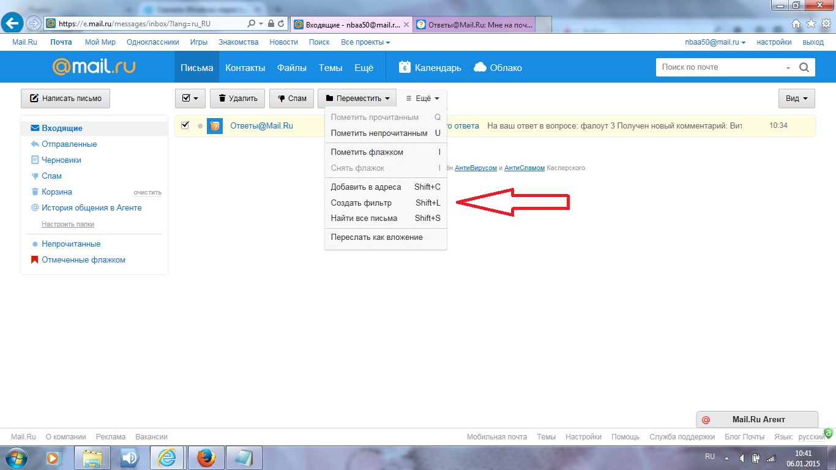Expand the Все проекты dropdown
This screenshot has height=470, width=836.
(365, 42)
